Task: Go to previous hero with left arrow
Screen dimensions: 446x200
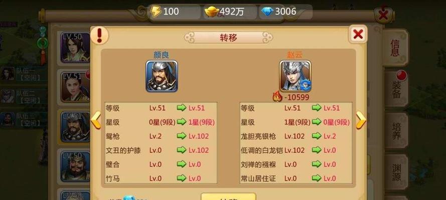Action: pos(96,120)
